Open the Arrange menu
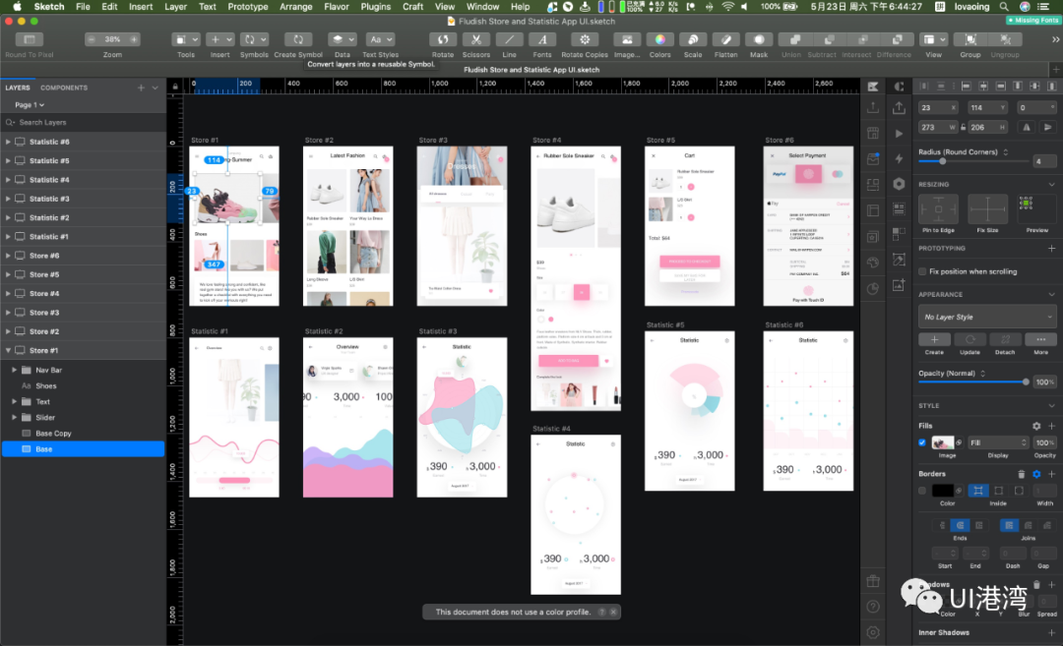Image resolution: width=1063 pixels, height=646 pixels. 296,7
